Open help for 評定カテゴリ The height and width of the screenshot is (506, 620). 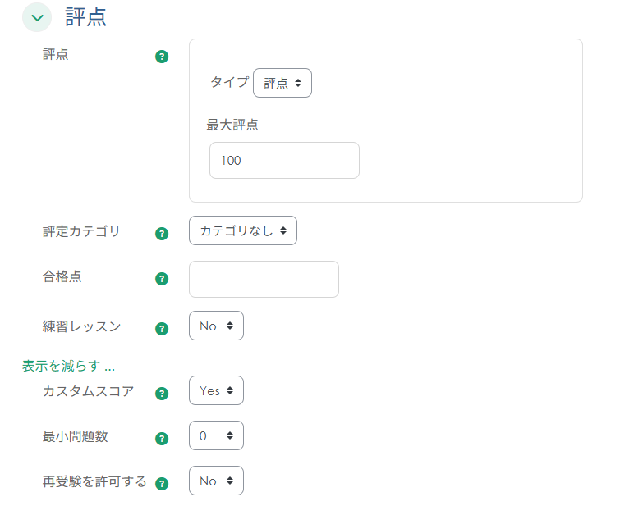(162, 233)
